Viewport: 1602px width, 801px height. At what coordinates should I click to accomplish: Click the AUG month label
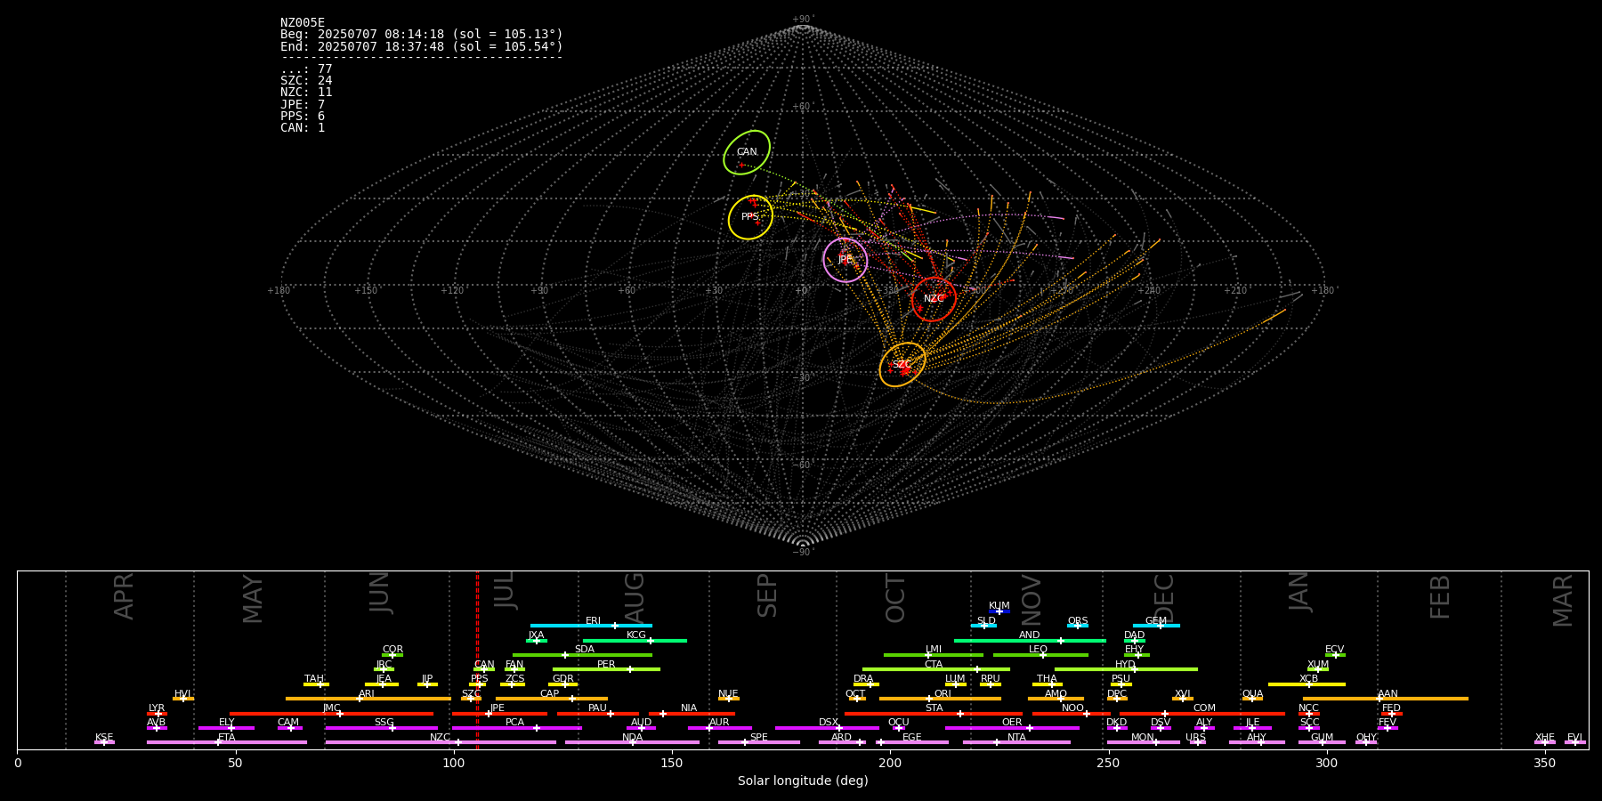(634, 596)
